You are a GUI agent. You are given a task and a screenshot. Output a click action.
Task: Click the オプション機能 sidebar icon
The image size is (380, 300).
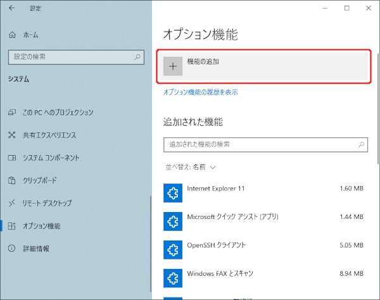[x=12, y=226]
